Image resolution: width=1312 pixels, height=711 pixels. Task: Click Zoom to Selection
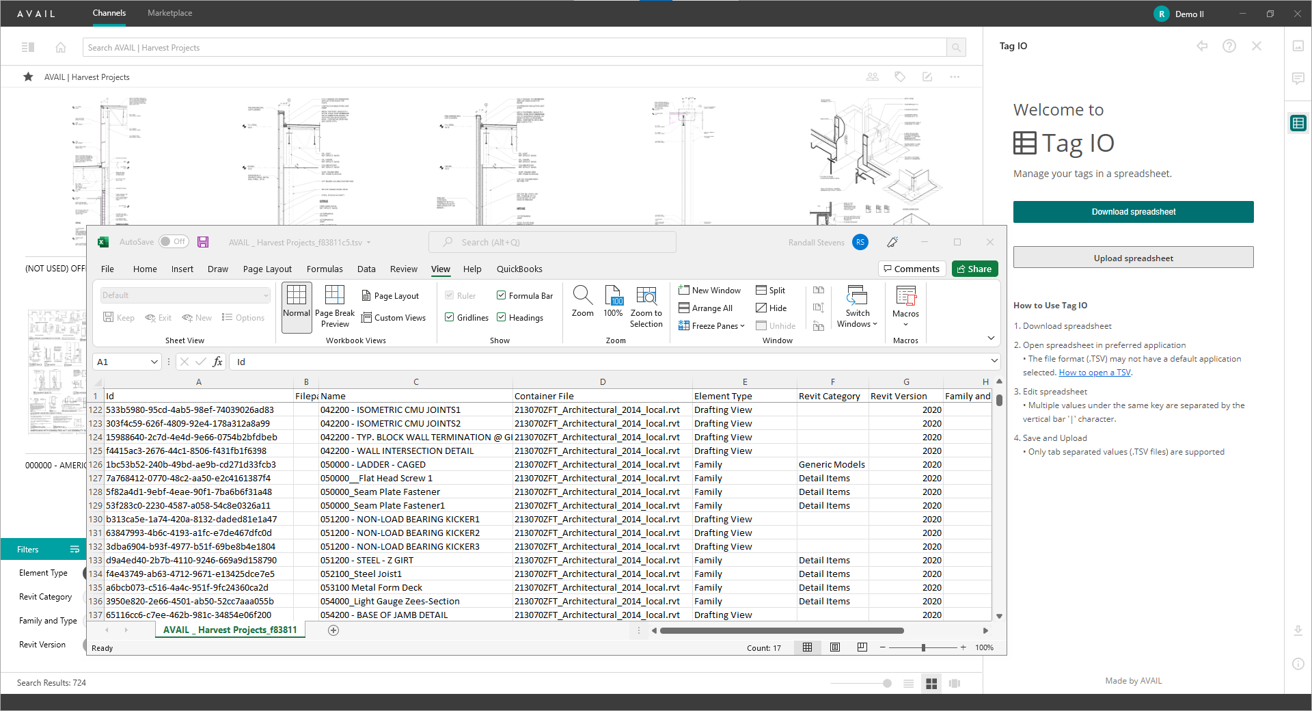coord(646,306)
